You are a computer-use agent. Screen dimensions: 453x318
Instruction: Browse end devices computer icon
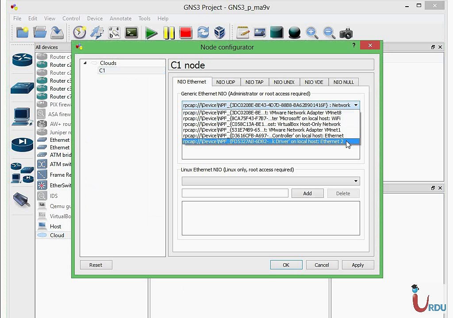[22, 116]
